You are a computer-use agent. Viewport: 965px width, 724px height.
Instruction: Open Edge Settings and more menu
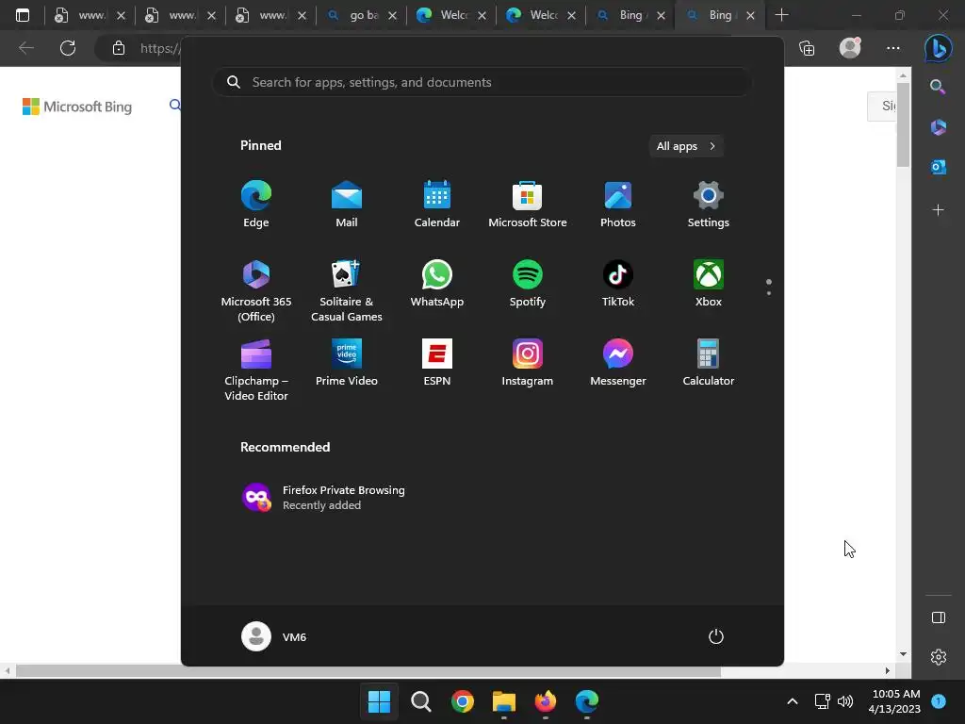(x=893, y=48)
